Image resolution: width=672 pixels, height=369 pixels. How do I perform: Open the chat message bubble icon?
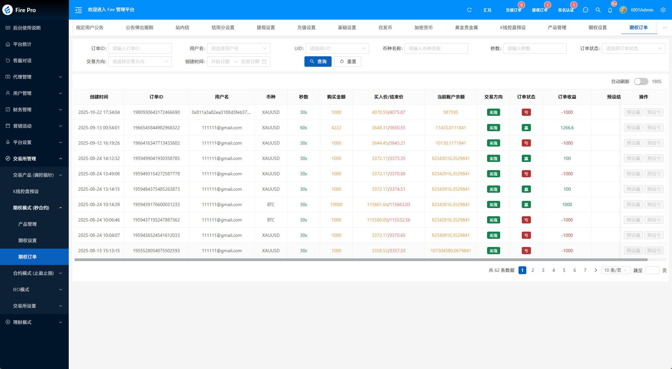click(586, 10)
